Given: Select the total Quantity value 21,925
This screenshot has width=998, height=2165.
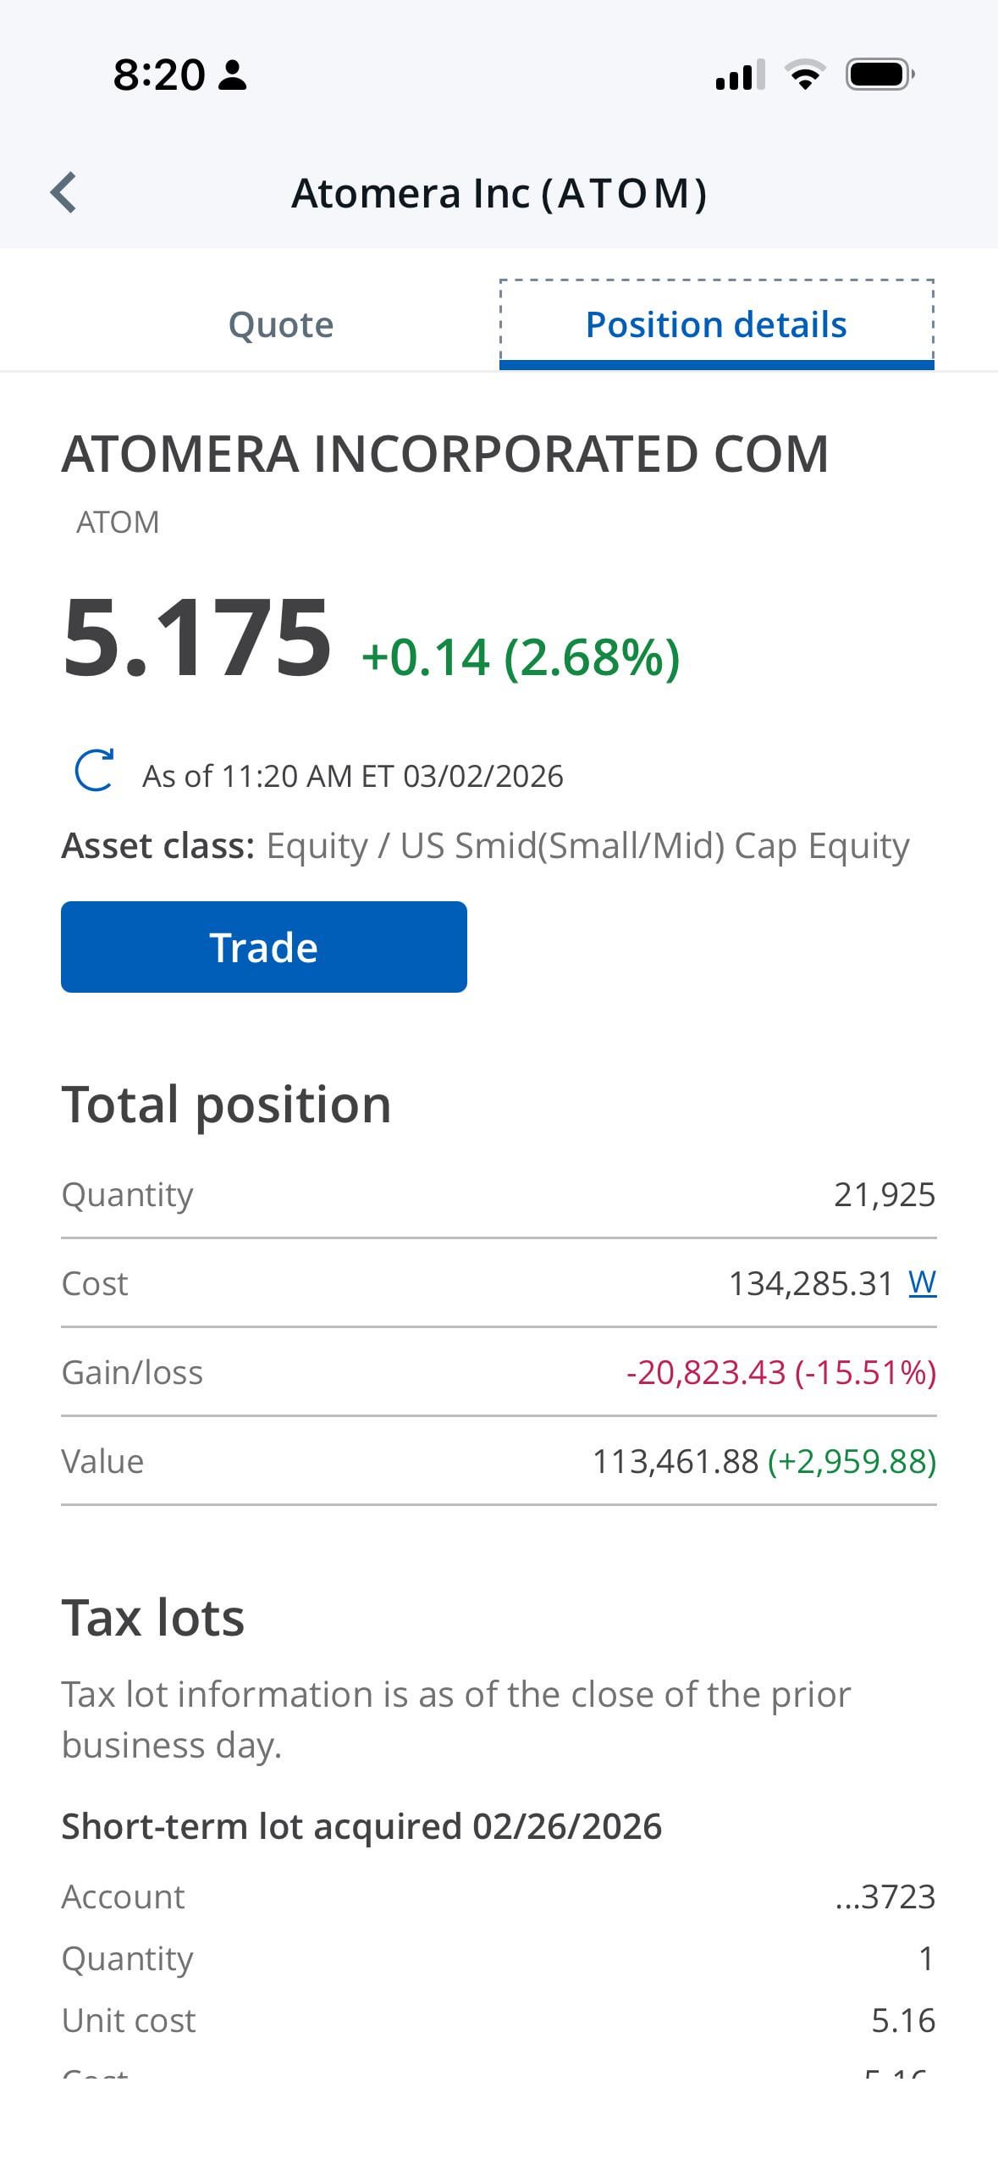Looking at the screenshot, I should pyautogui.click(x=884, y=1194).
